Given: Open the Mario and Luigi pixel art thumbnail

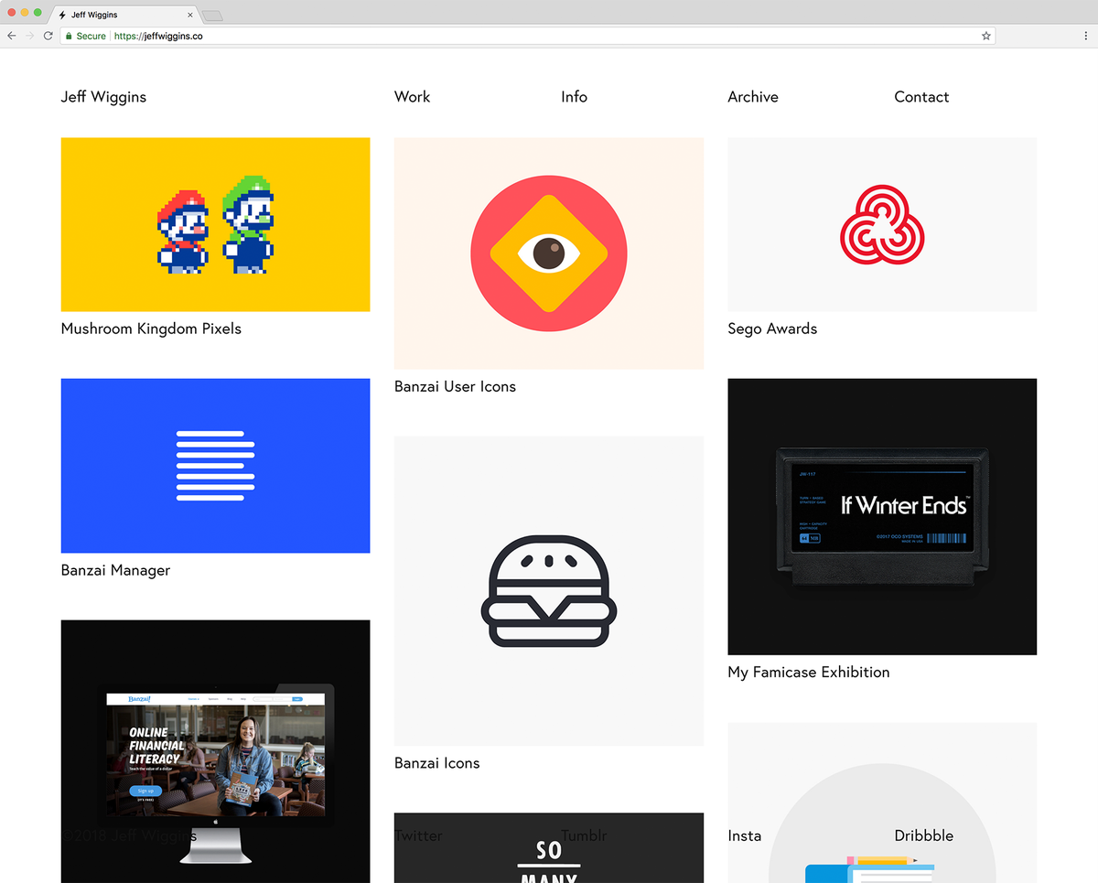Looking at the screenshot, I should tap(215, 224).
